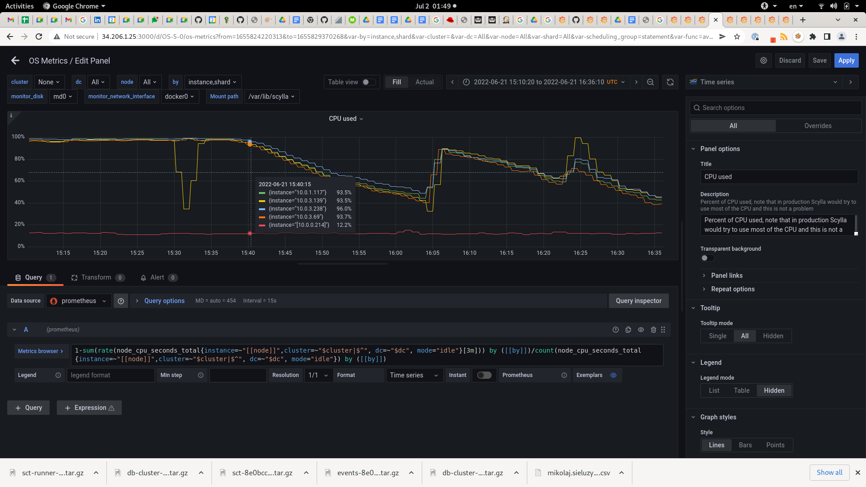Turn on the Transparent background toggle
The width and height of the screenshot is (866, 487).
pyautogui.click(x=707, y=258)
